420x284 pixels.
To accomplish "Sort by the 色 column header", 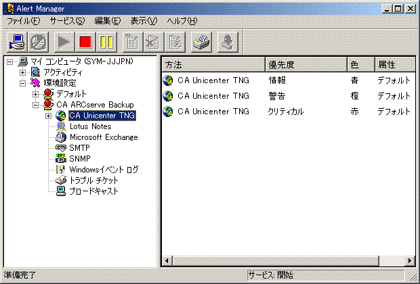I will tap(361, 64).
